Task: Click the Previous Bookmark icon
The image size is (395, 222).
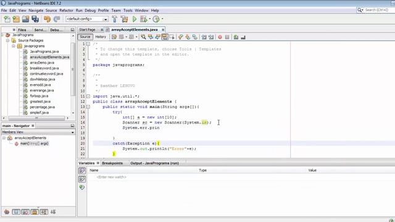Action: [181, 37]
